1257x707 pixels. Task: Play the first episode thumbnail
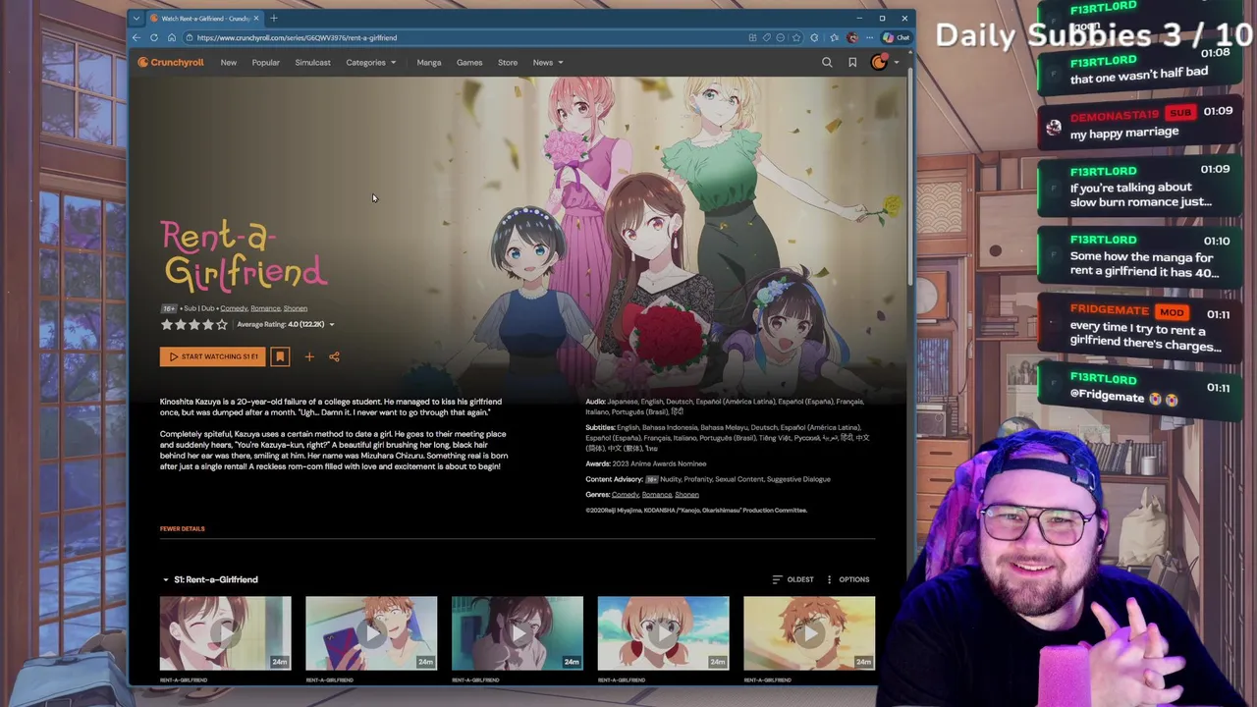coord(226,633)
